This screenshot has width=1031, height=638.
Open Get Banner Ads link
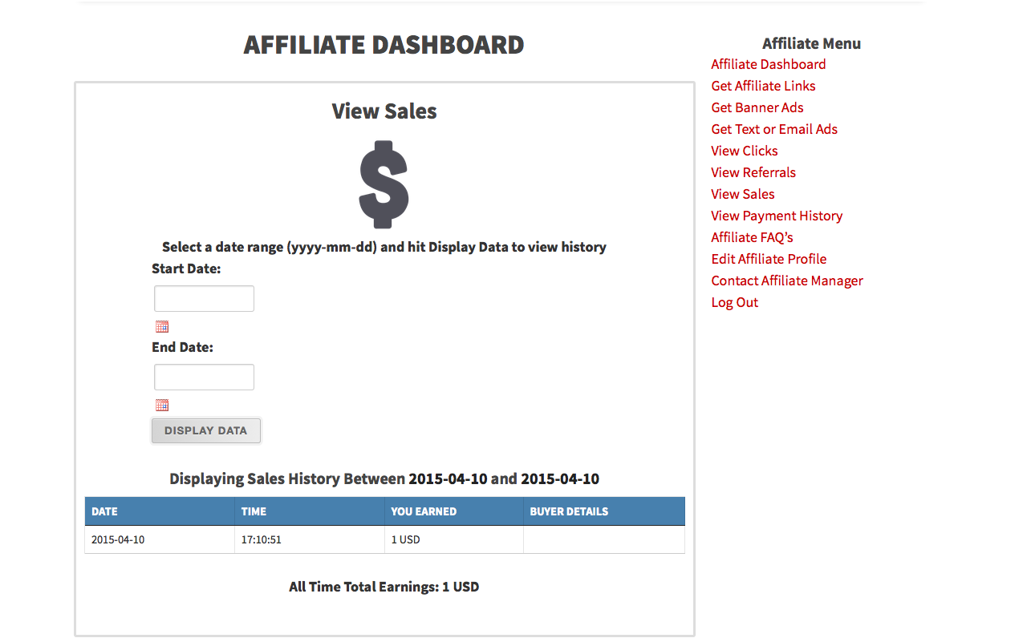click(x=757, y=107)
